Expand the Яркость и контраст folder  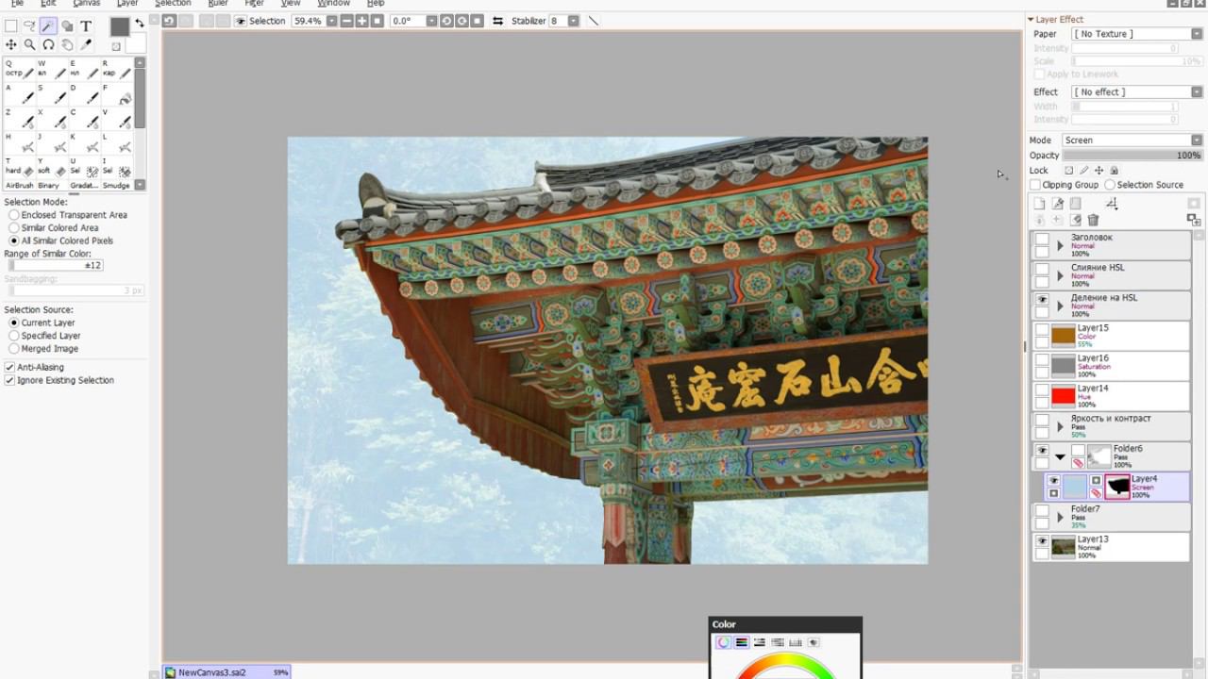coord(1060,427)
